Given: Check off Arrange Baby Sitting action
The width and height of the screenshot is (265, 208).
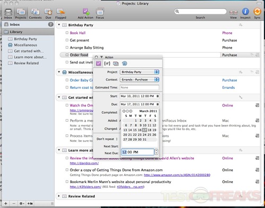Looking at the screenshot, I should click(67, 48).
